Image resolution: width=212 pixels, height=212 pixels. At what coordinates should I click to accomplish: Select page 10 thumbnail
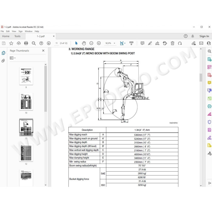point(26,101)
